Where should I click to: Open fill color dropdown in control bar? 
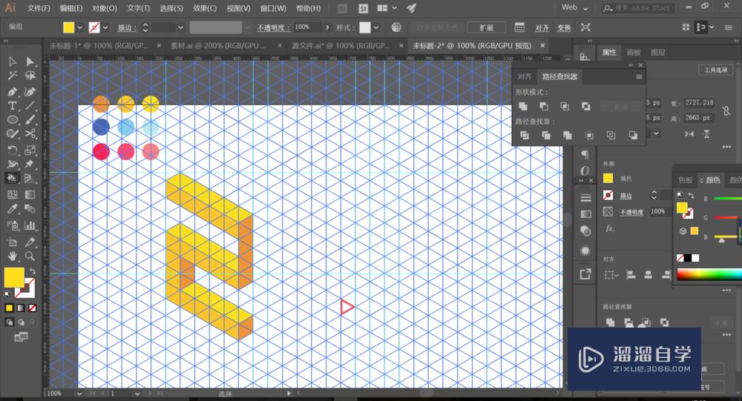click(x=79, y=27)
